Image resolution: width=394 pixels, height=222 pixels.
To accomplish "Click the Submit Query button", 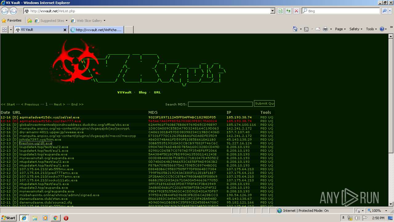I will [x=264, y=104].
